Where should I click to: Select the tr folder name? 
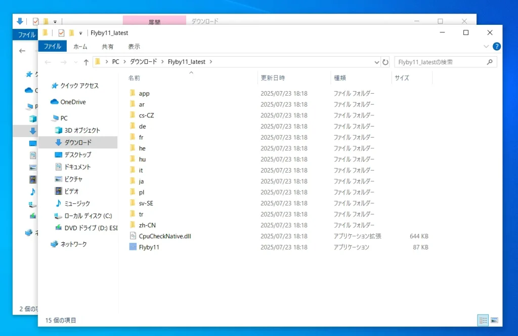coord(141,214)
